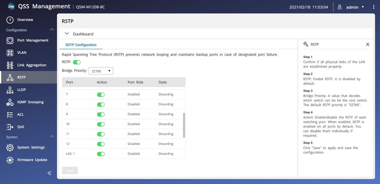Click the port table scrollbar
The height and width of the screenshot is (184, 380).
pyautogui.click(x=184, y=125)
